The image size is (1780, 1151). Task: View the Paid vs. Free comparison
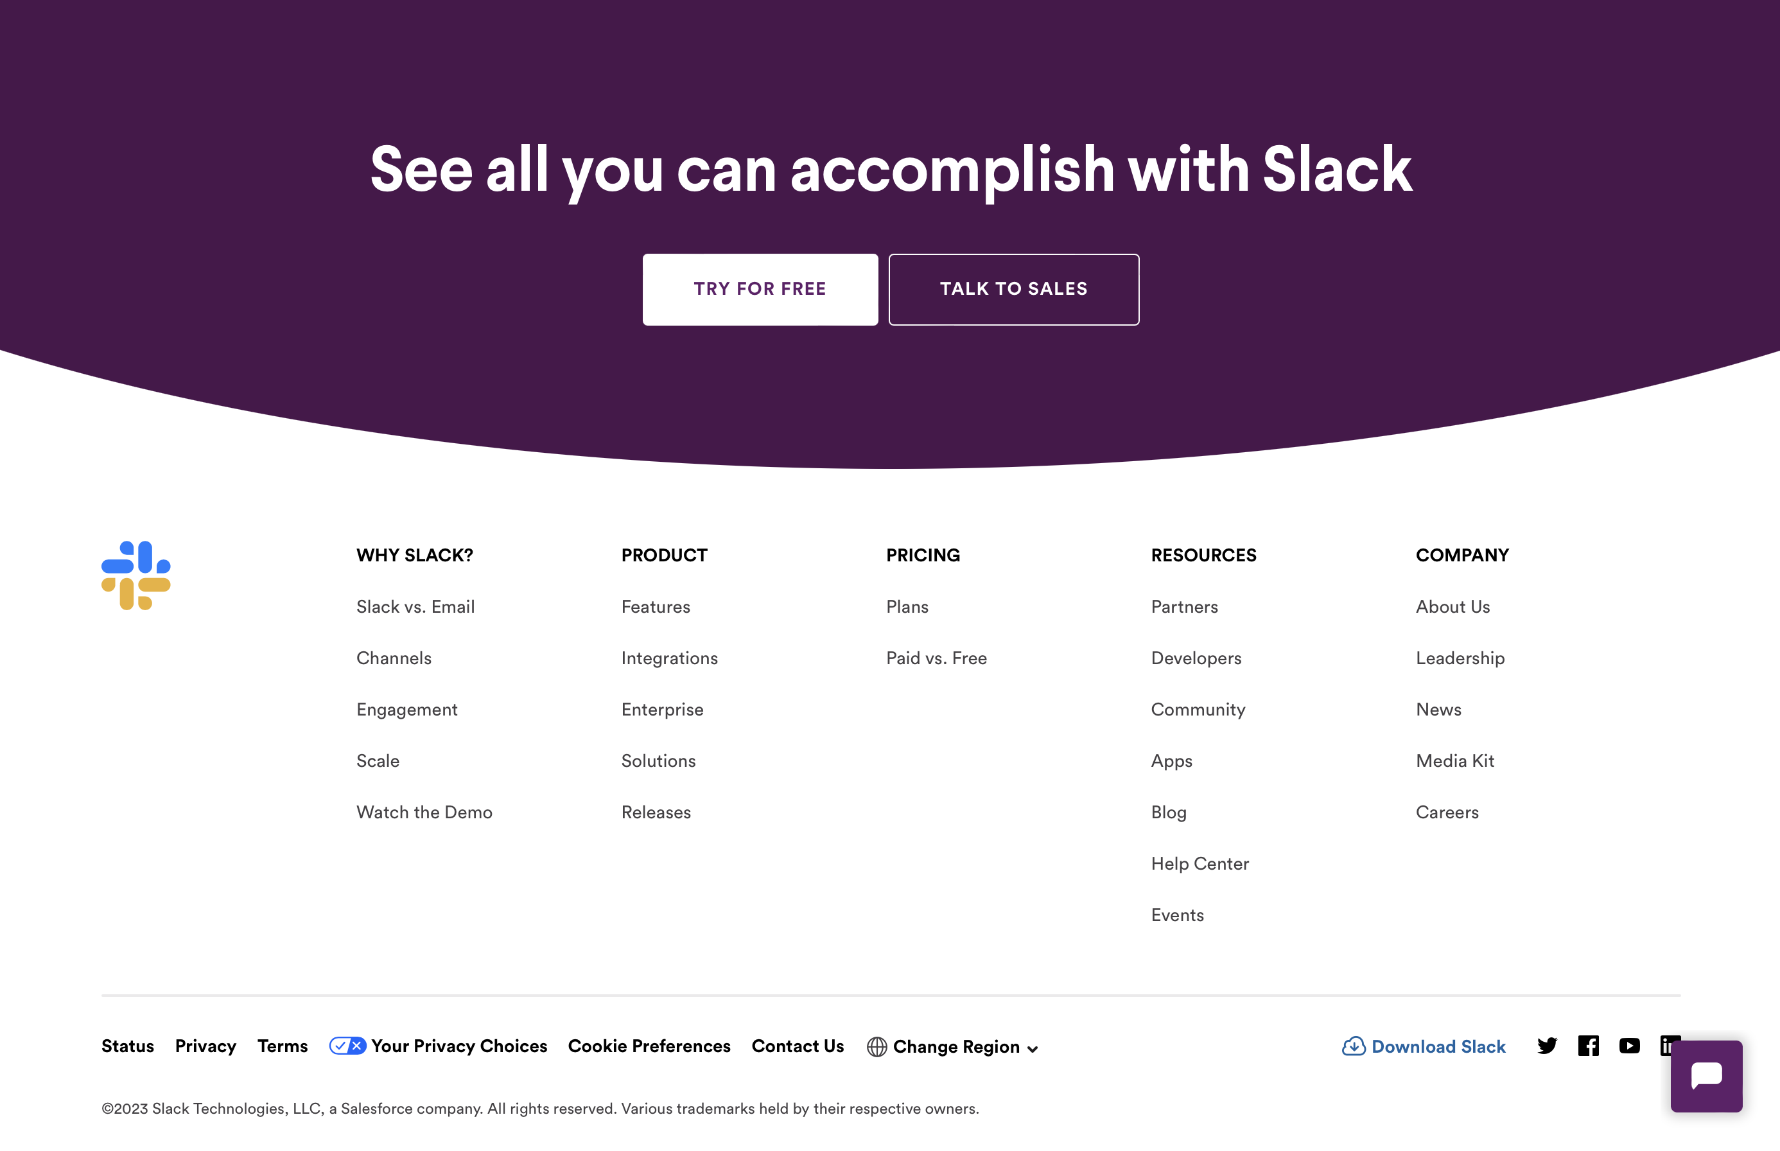click(x=936, y=658)
